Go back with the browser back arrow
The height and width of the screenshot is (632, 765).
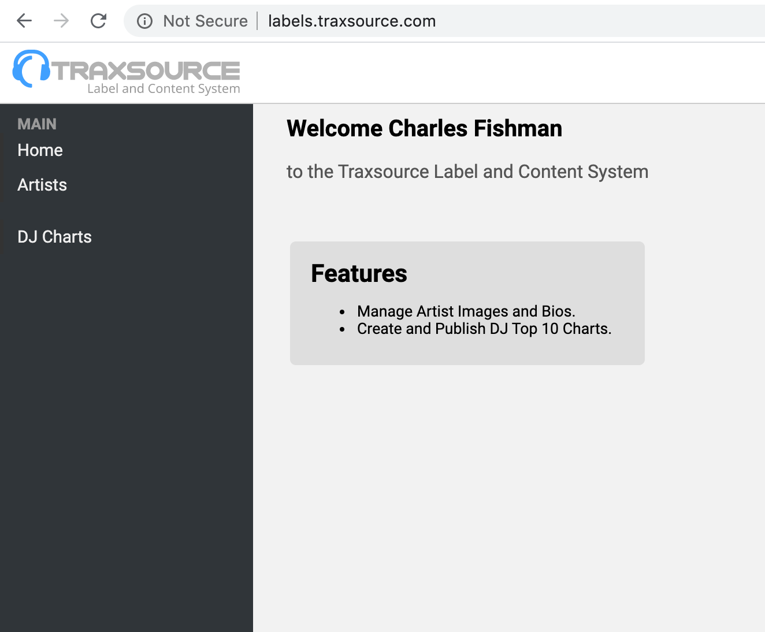[24, 21]
